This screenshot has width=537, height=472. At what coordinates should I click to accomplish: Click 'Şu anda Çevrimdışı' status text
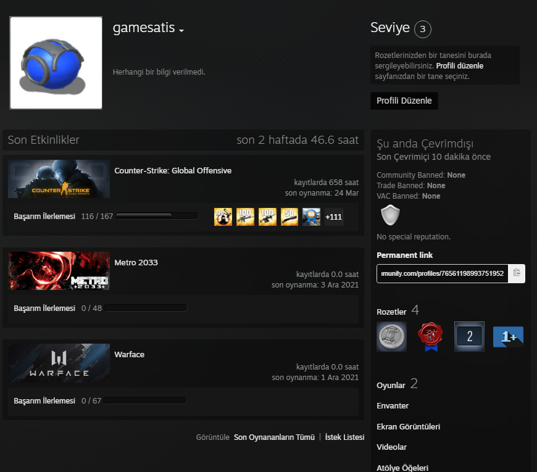[x=425, y=143]
